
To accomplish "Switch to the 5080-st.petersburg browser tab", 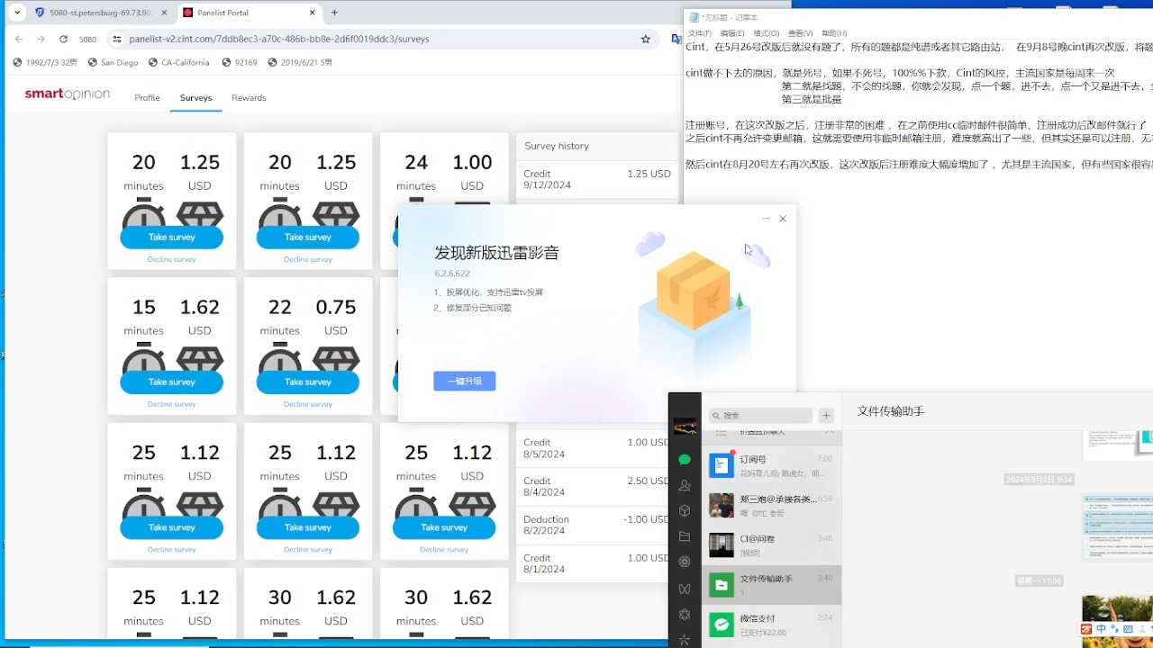I will [x=99, y=13].
